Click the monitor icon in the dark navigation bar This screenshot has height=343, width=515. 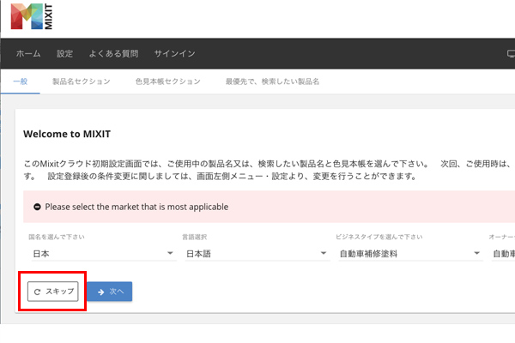[511, 54]
